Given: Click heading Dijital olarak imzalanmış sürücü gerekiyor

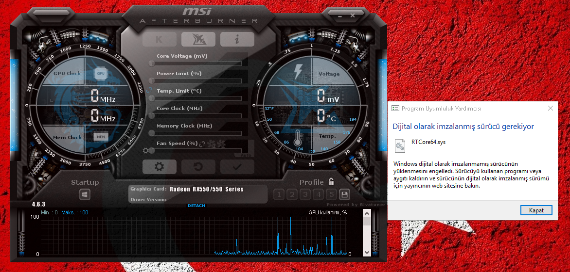Looking at the screenshot, I should tap(463, 127).
